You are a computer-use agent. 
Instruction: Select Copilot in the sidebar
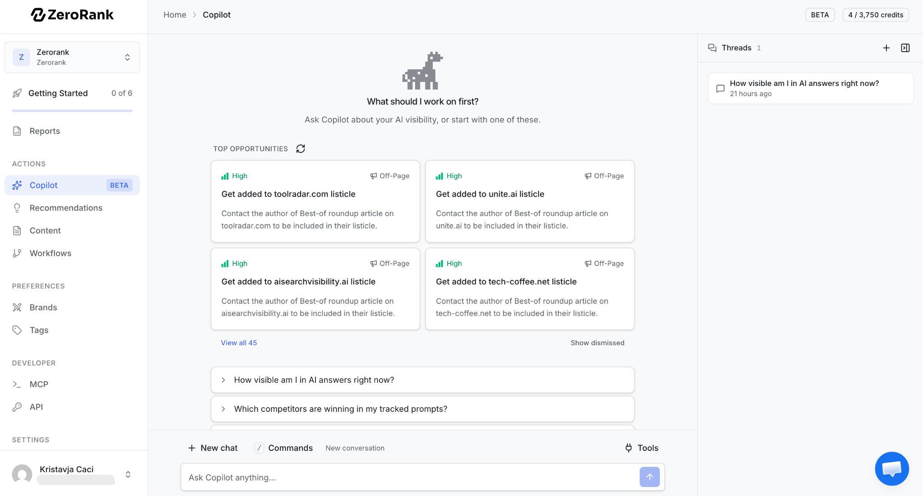[72, 185]
